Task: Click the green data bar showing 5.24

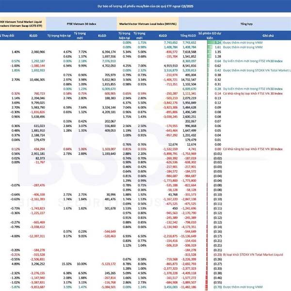Action: 214,43
